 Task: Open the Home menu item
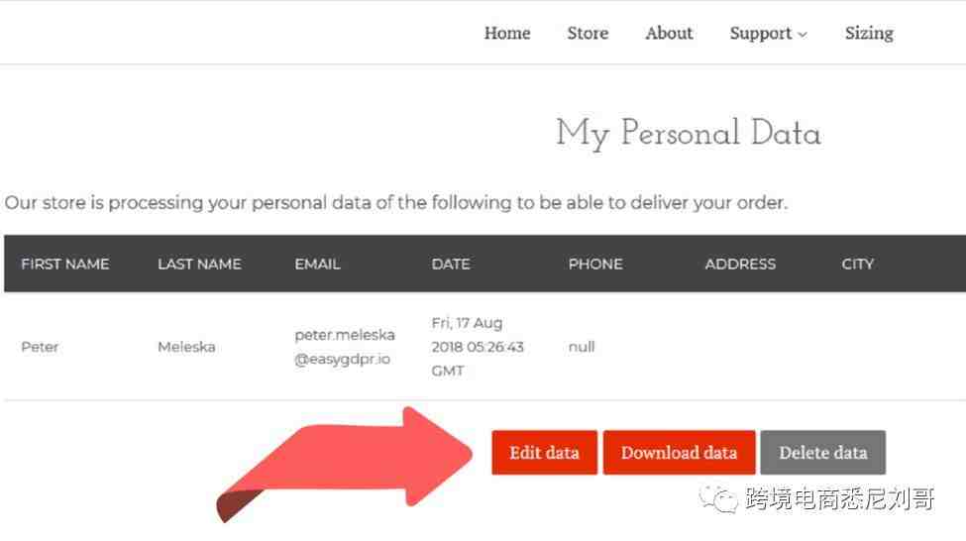tap(507, 33)
